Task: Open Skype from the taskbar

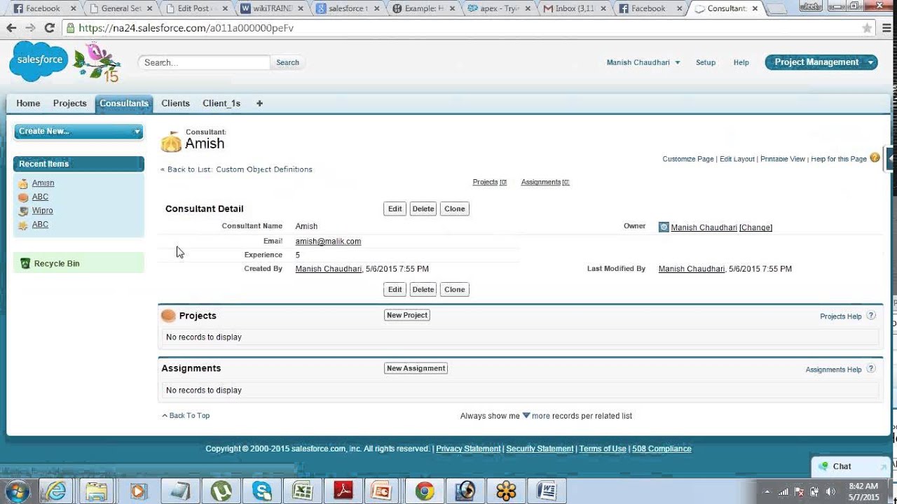Action: [x=262, y=491]
